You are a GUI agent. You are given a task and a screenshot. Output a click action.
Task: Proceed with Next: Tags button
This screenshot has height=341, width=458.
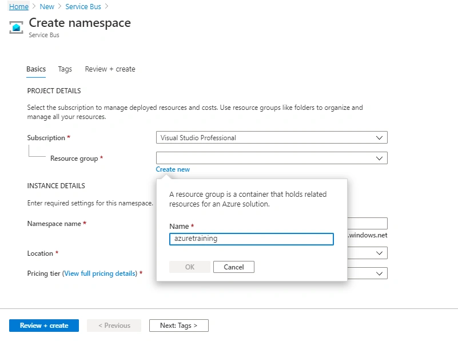coord(179,326)
